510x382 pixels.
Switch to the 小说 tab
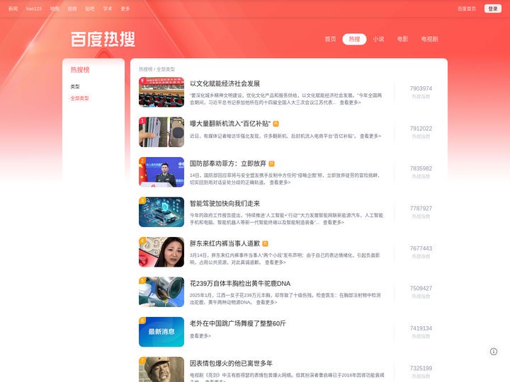pos(378,39)
